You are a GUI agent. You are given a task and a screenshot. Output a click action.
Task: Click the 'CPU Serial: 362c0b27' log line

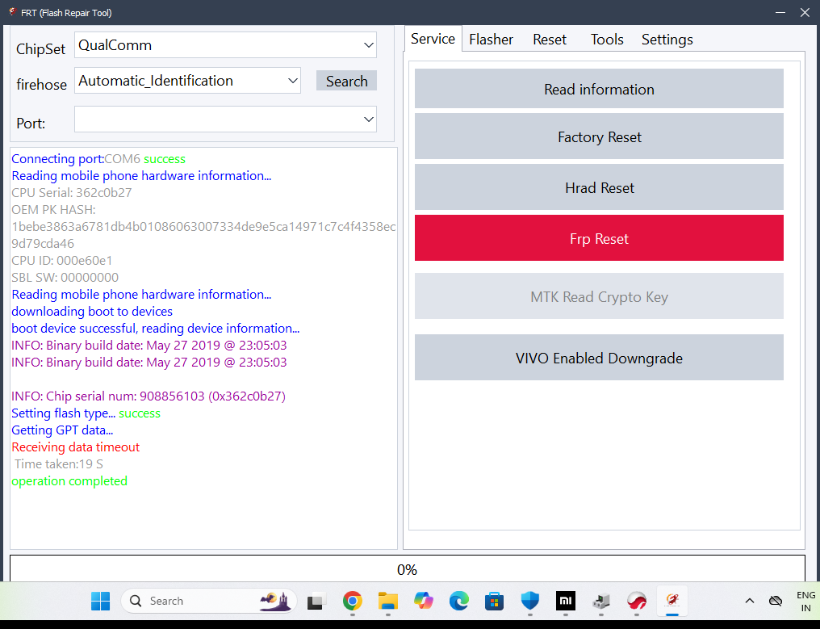72,192
